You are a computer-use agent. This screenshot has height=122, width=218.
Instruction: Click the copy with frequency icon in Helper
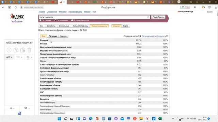[23, 50]
